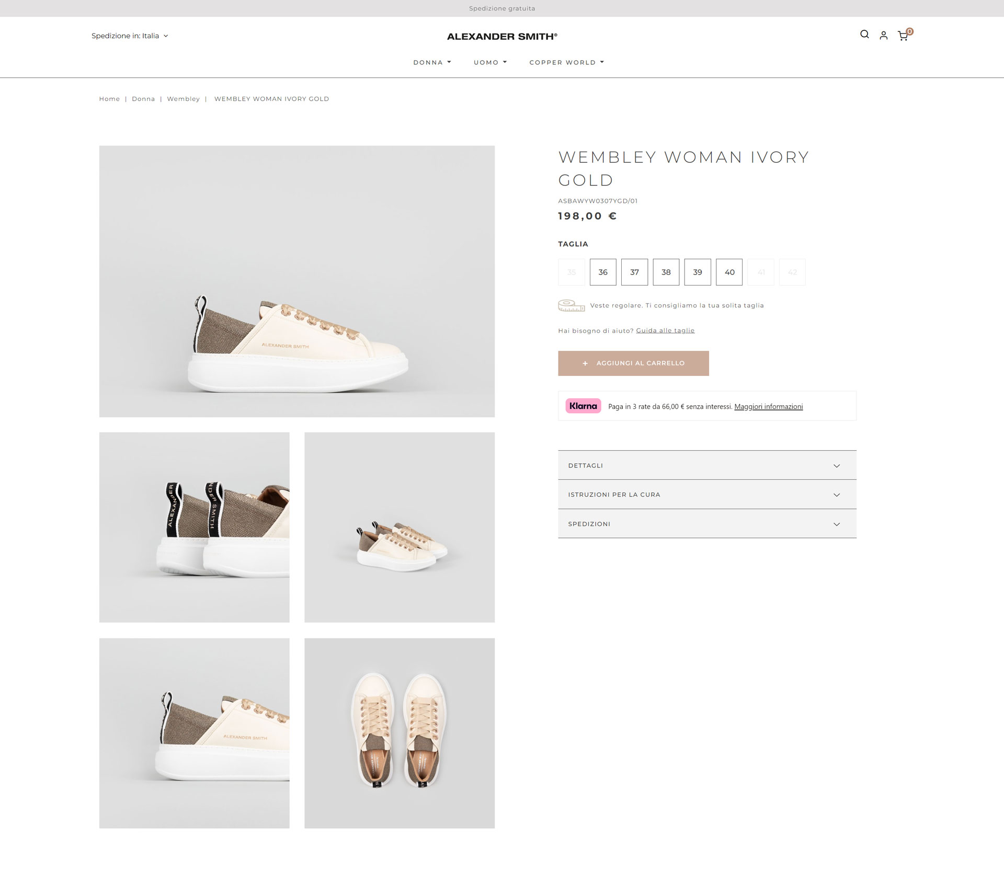Select size 40
Viewport: 1004px width, 893px height.
(x=729, y=272)
